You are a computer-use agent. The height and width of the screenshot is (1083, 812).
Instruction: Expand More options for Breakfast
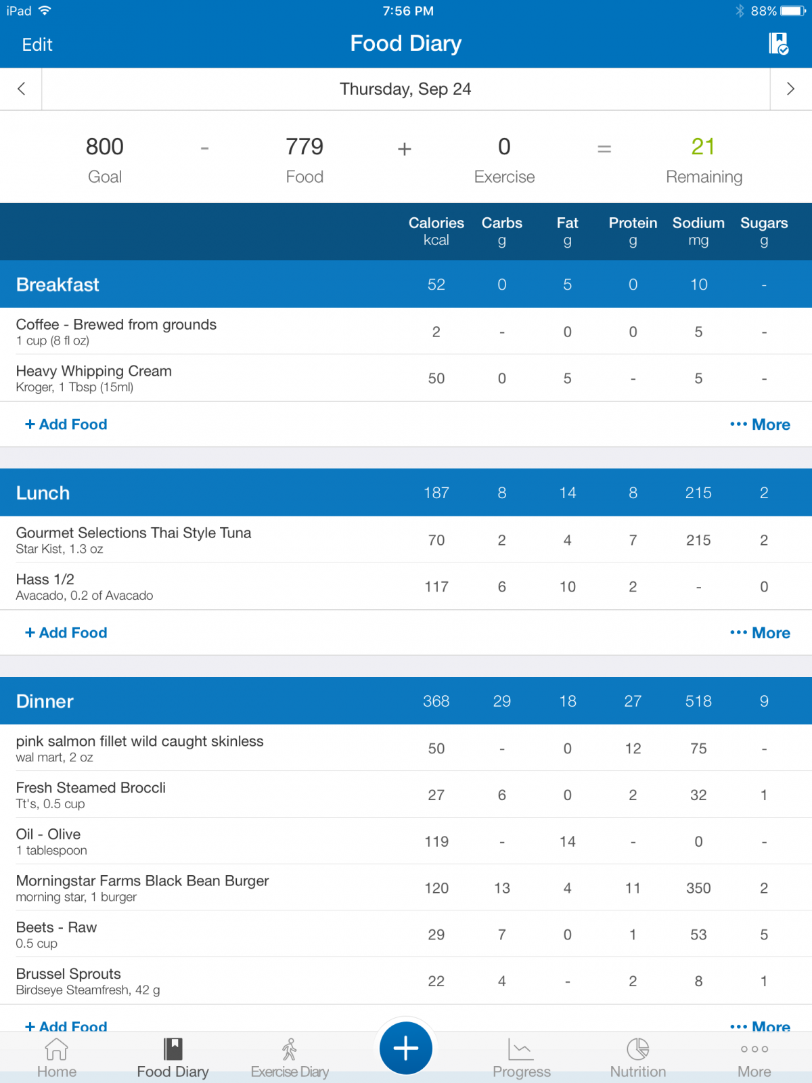760,424
